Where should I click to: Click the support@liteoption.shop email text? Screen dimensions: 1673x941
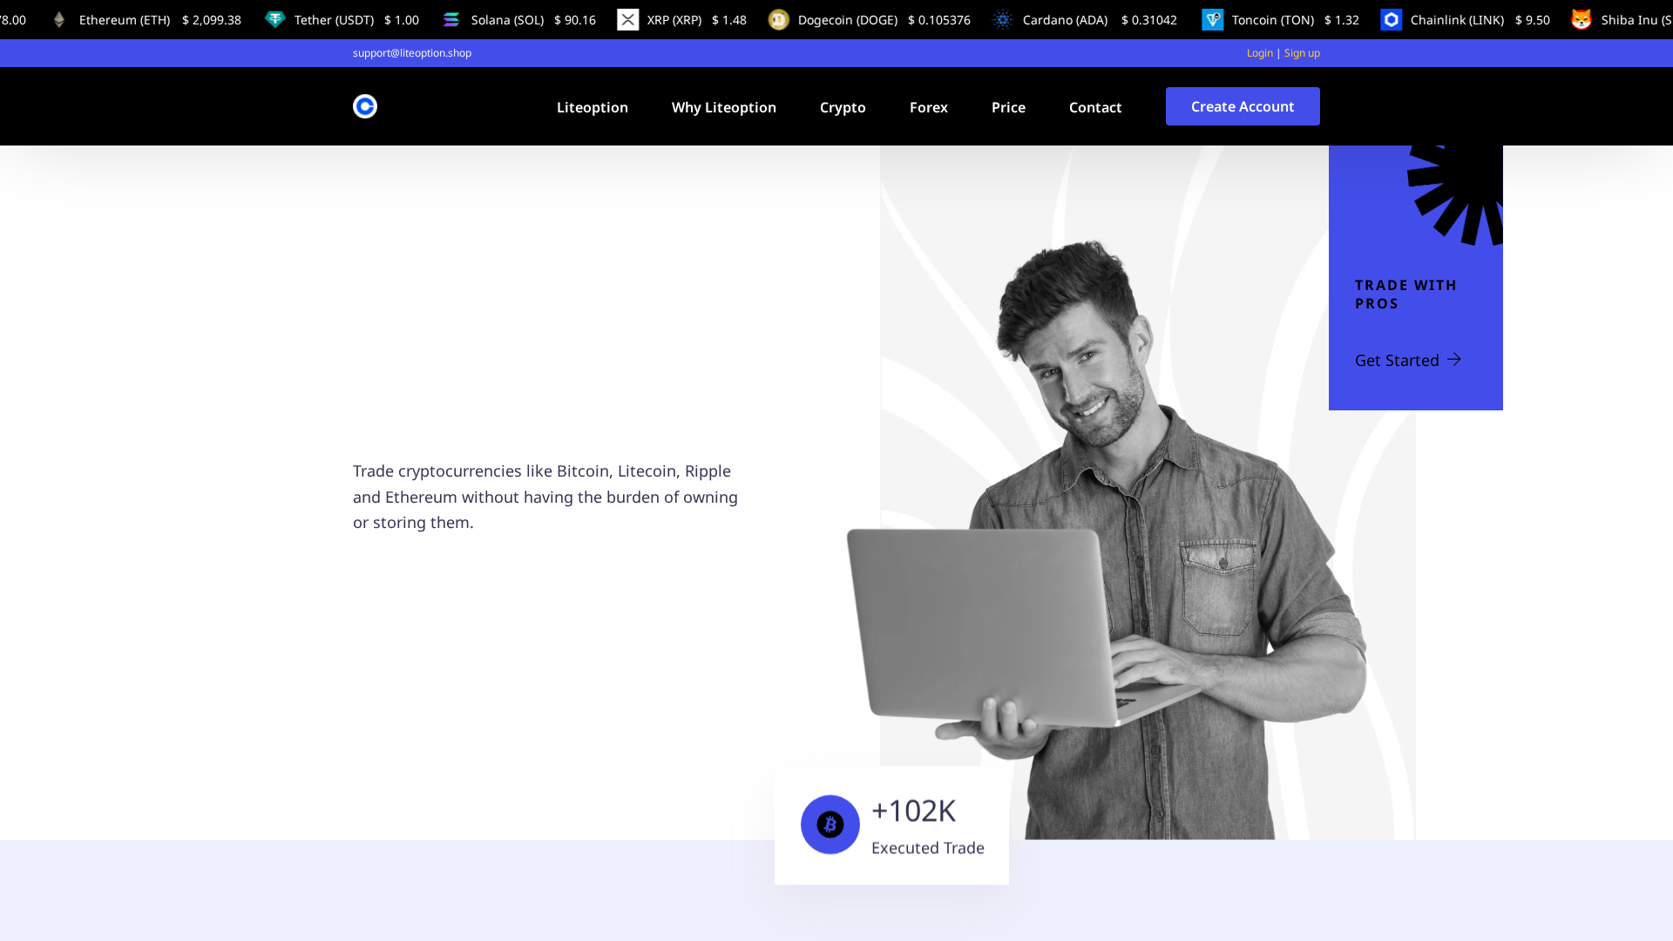point(411,52)
